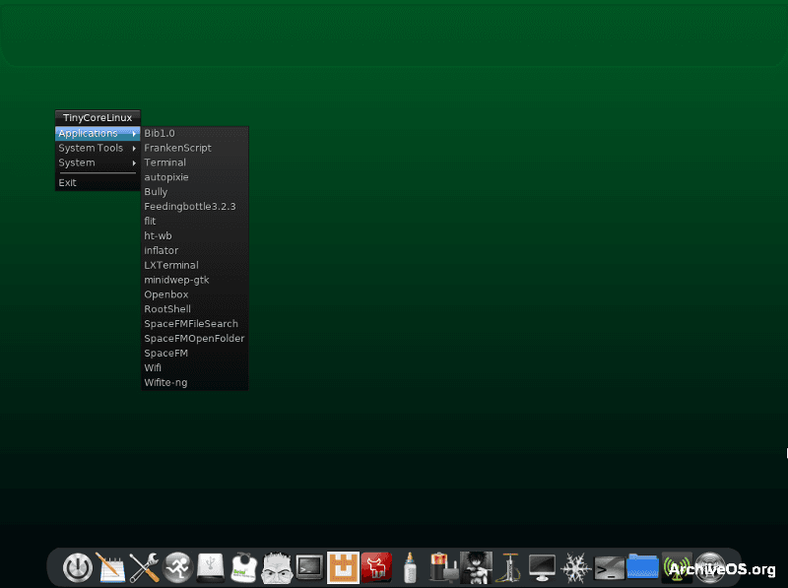Select the flit menu entry
Screen dimensions: 788x588
tap(195, 221)
